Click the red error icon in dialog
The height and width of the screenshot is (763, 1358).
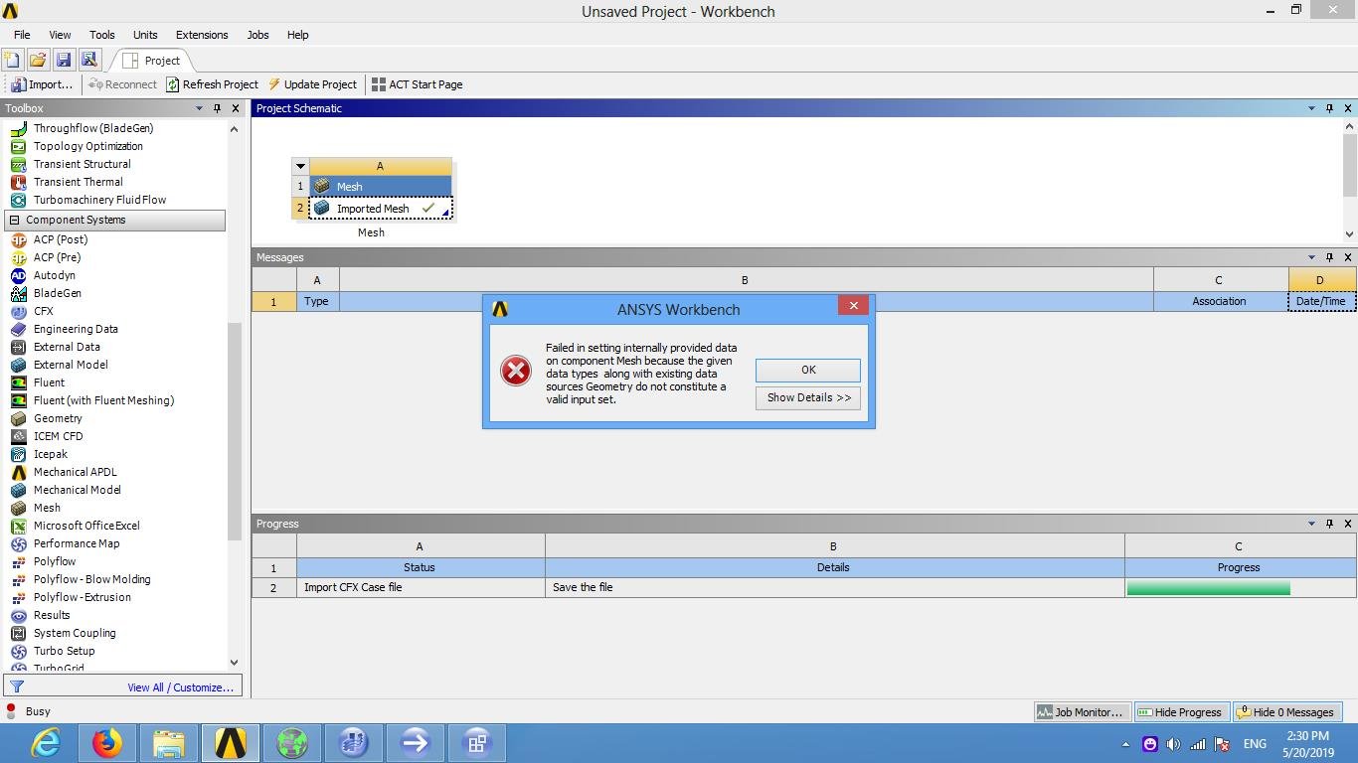point(515,371)
